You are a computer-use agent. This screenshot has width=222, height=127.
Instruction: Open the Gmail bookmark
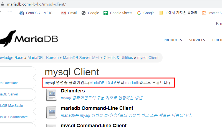[69, 13]
